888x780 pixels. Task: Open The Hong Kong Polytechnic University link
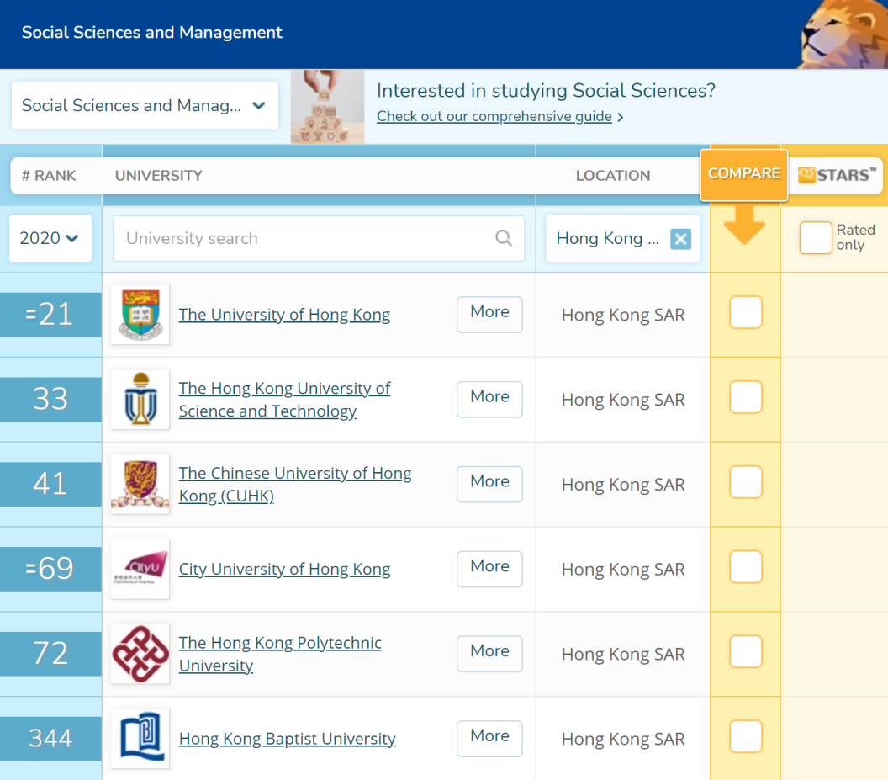point(280,654)
